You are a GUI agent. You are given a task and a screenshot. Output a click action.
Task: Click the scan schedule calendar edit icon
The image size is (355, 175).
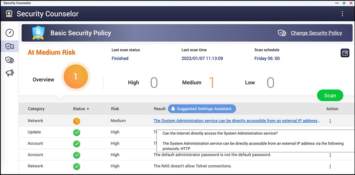pyautogui.click(x=345, y=53)
